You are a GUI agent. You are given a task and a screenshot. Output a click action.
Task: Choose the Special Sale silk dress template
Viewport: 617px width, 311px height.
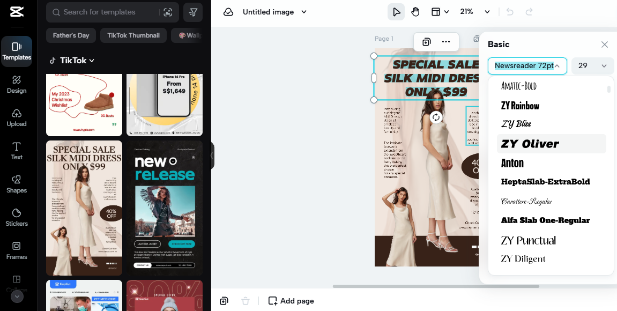pyautogui.click(x=84, y=208)
